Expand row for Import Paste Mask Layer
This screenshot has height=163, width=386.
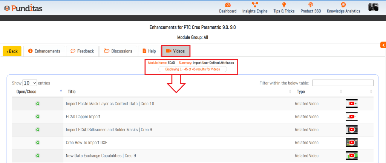[38, 104]
